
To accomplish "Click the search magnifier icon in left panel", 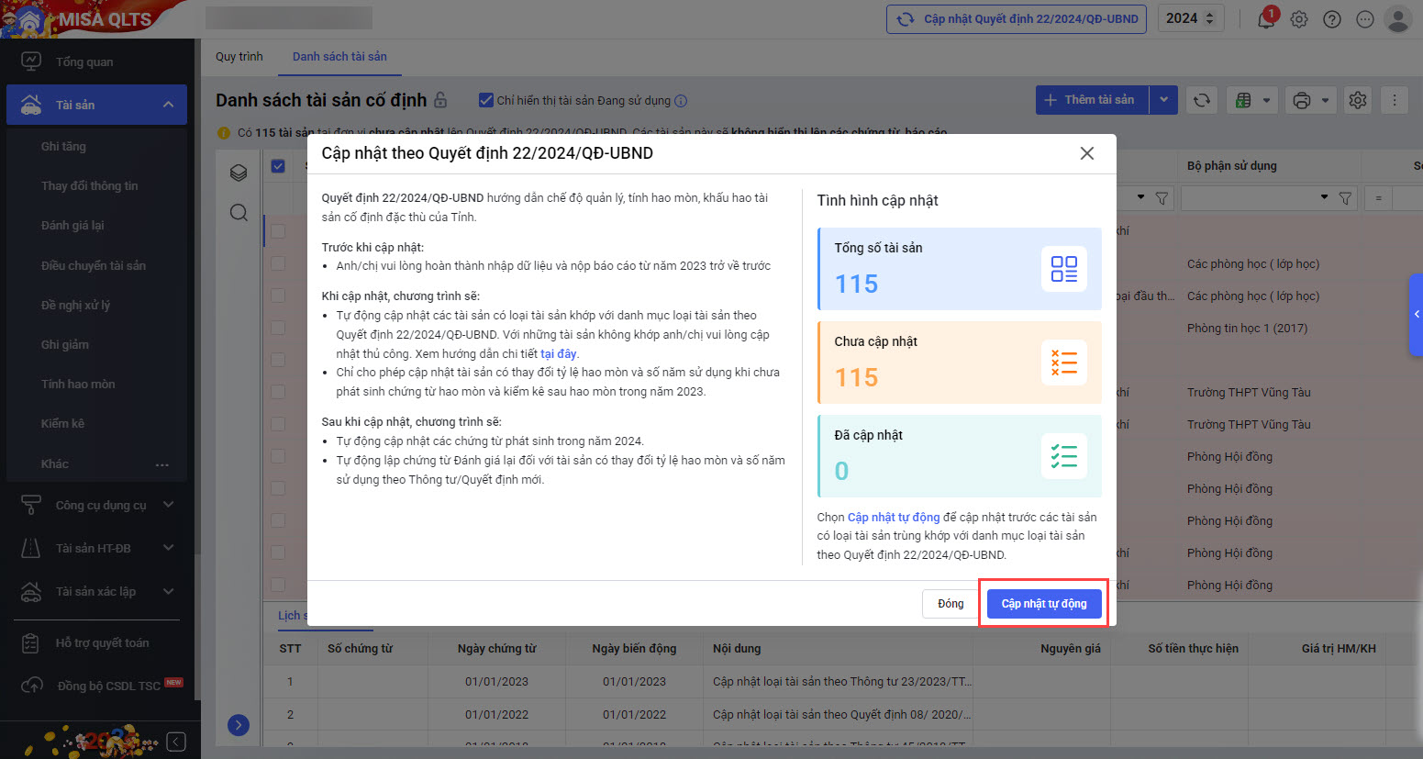I will click(x=239, y=213).
